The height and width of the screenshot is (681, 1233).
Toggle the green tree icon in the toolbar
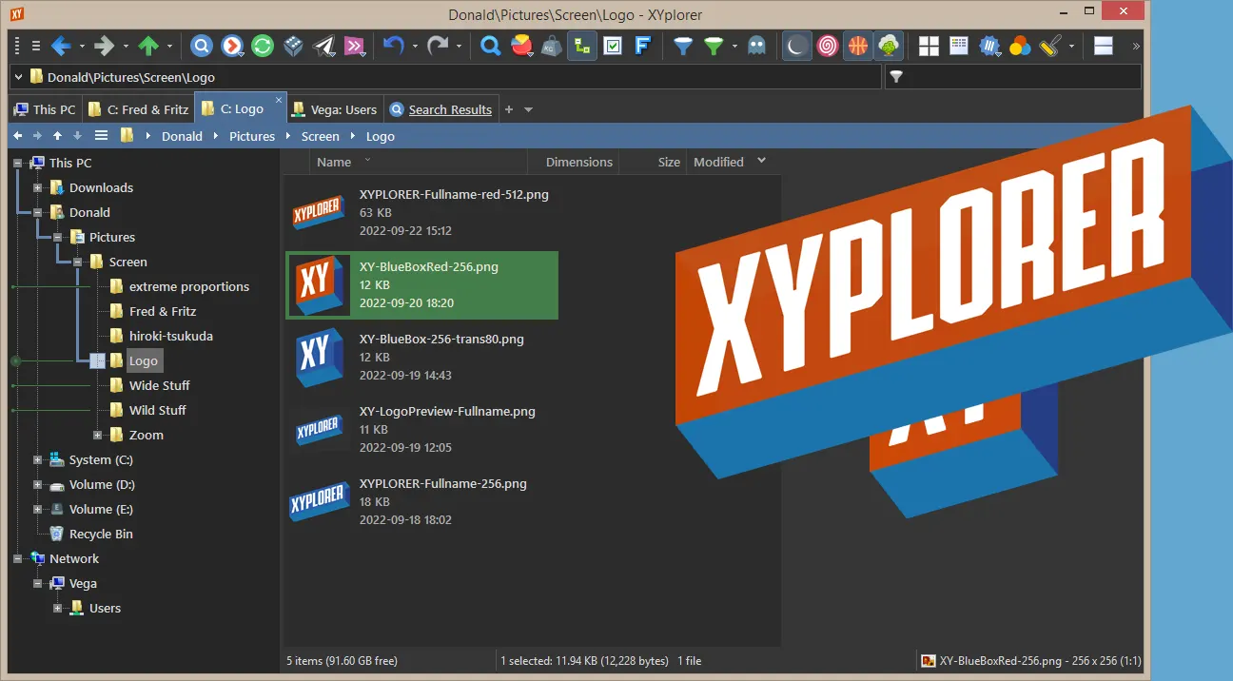(x=889, y=46)
